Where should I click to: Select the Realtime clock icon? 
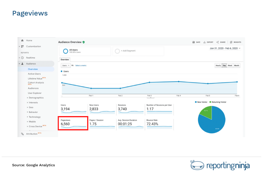23,57
